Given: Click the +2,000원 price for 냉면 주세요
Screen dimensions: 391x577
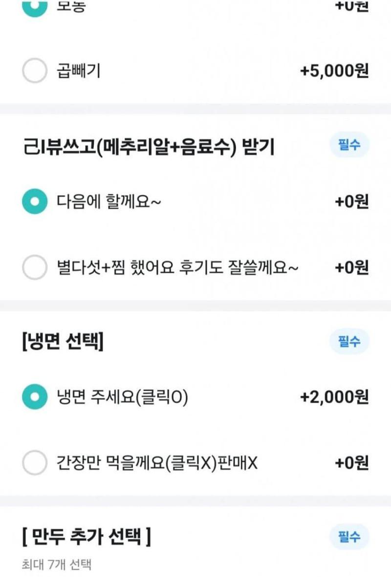Looking at the screenshot, I should pyautogui.click(x=334, y=397).
